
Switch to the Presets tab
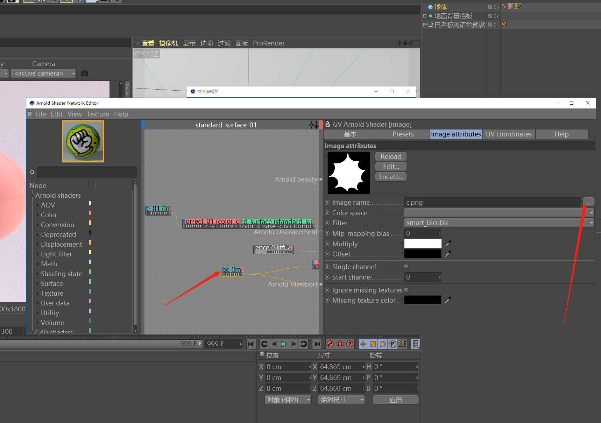click(x=403, y=134)
